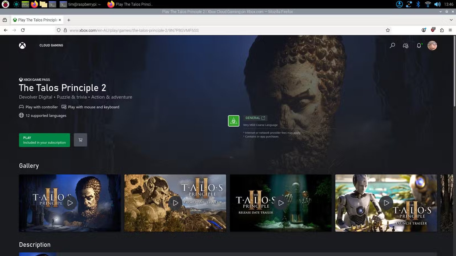Open the notifications bell
Screen dimensions: 456x256
click(x=418, y=45)
